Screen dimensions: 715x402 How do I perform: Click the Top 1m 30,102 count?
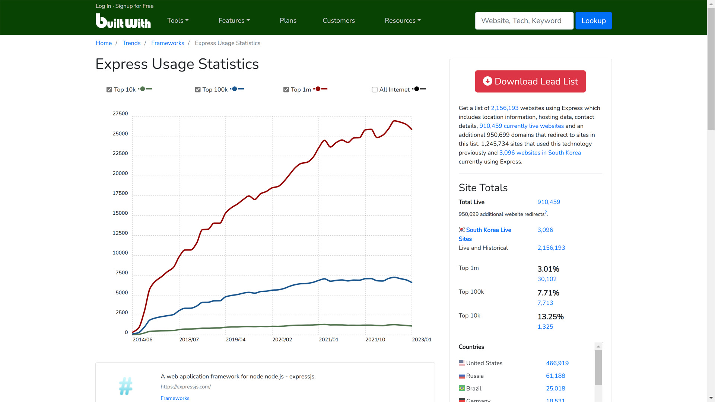[x=547, y=279]
